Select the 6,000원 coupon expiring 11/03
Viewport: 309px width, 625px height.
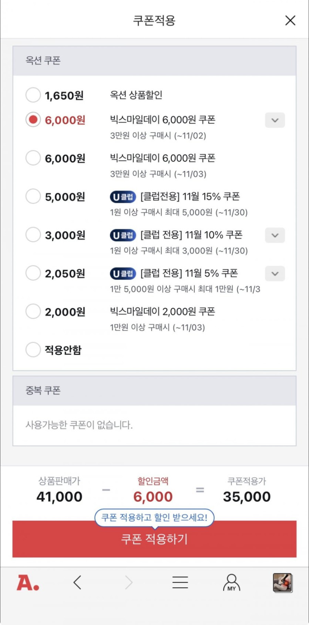[33, 158]
